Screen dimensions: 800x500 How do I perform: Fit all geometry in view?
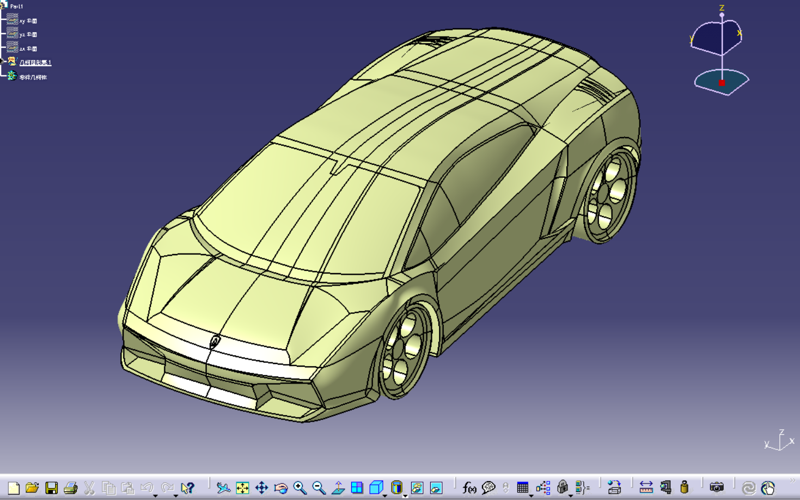[242, 488]
